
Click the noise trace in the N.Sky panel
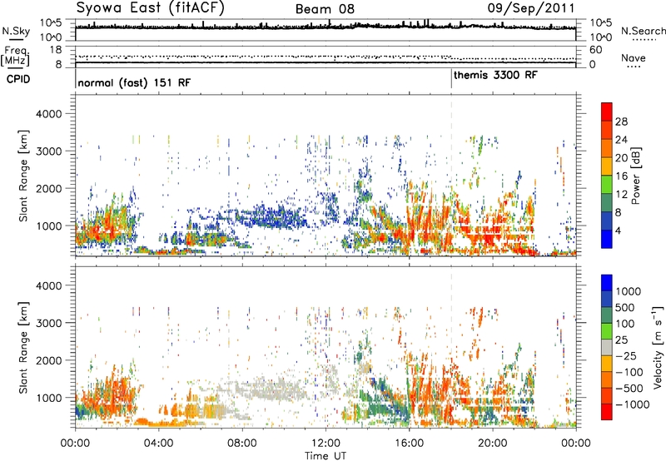326,27
